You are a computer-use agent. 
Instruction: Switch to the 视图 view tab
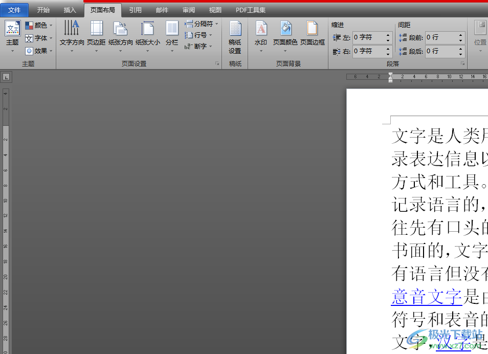(215, 10)
